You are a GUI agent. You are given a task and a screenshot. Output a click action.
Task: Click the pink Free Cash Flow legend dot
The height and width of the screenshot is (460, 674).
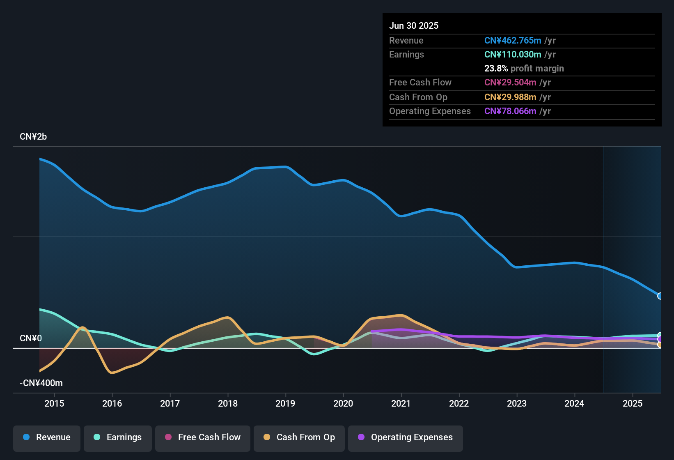coord(167,437)
